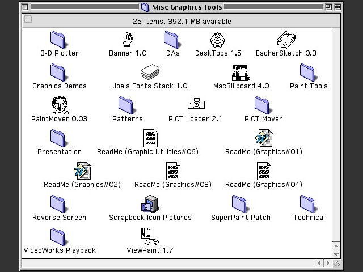
Task: Click the "PaintMover 0.03" name label
Action: [59, 119]
